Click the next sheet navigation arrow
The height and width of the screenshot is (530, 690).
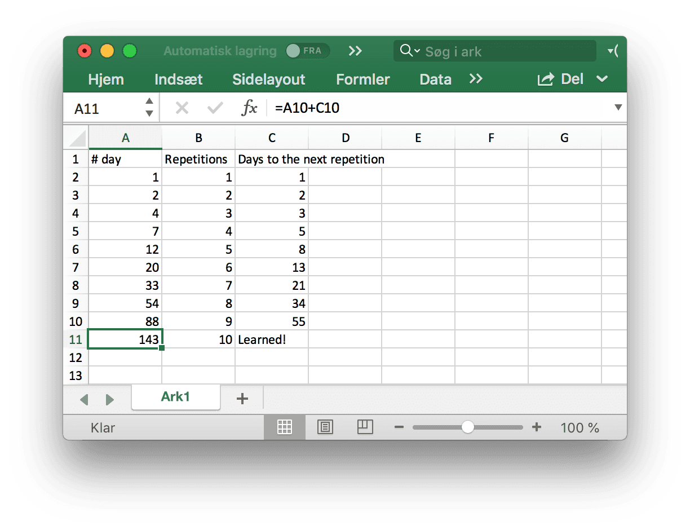109,399
